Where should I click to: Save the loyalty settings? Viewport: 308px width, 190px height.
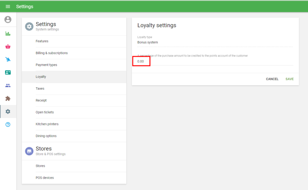click(x=290, y=79)
